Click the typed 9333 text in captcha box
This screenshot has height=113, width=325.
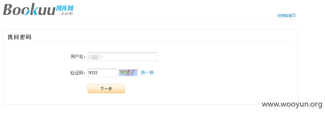click(93, 73)
